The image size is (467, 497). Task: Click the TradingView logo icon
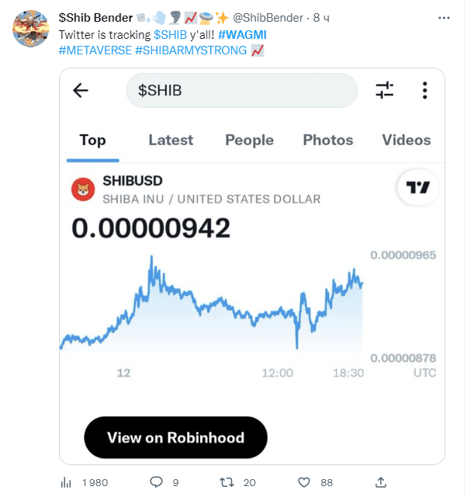[418, 188]
